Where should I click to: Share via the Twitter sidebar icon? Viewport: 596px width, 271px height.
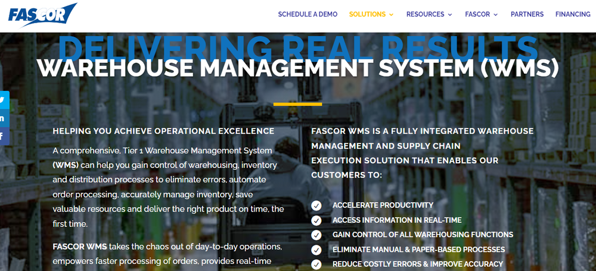4,100
